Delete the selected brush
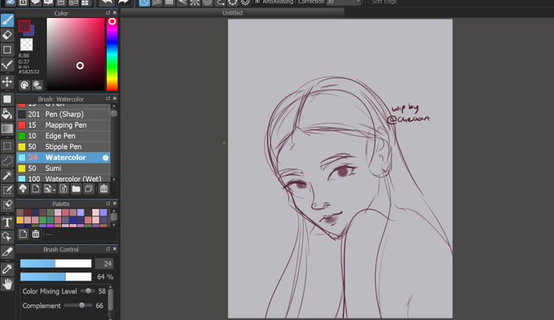 tap(103, 189)
